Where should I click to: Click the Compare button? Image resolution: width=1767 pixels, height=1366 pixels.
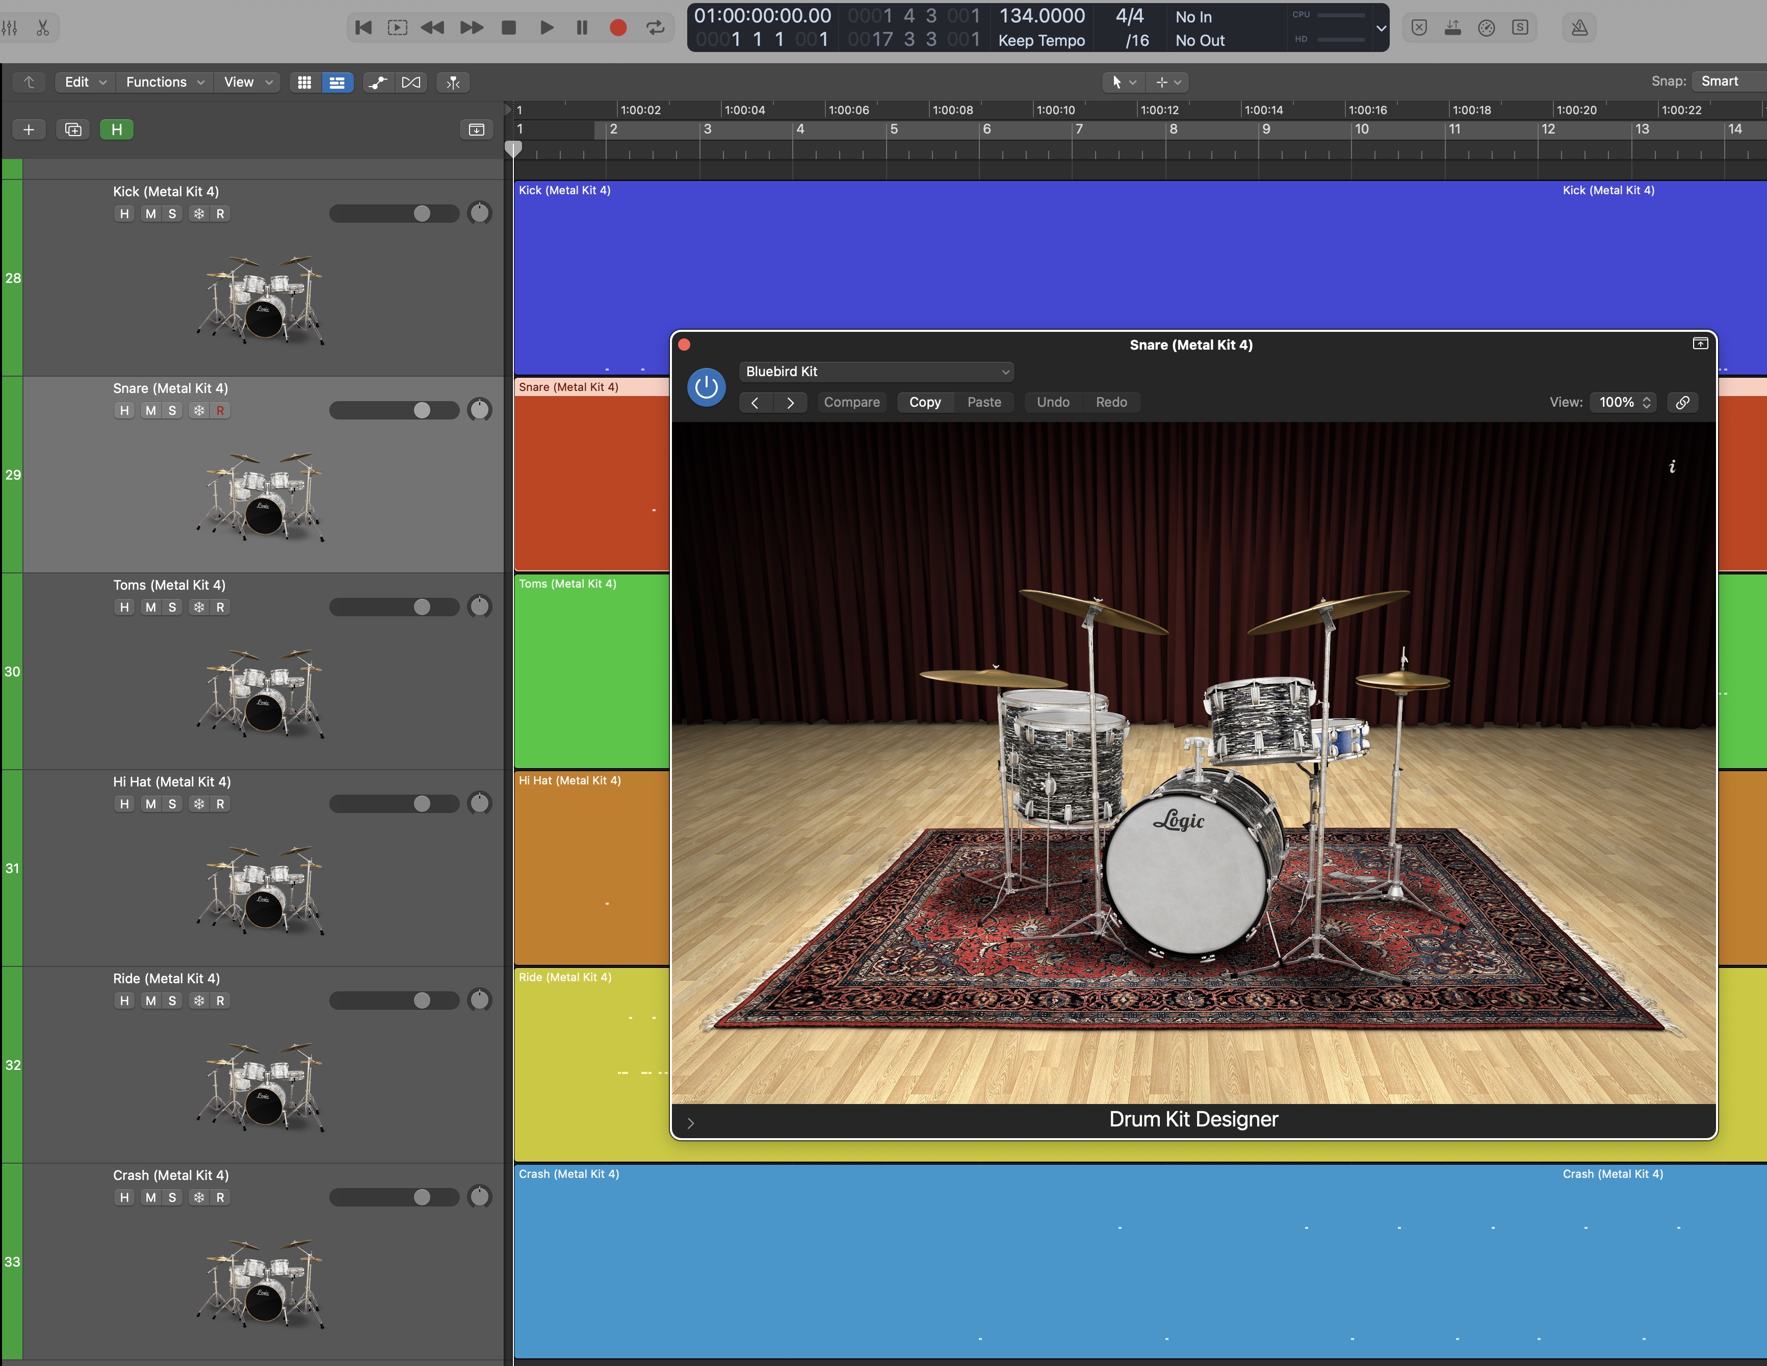coord(851,402)
